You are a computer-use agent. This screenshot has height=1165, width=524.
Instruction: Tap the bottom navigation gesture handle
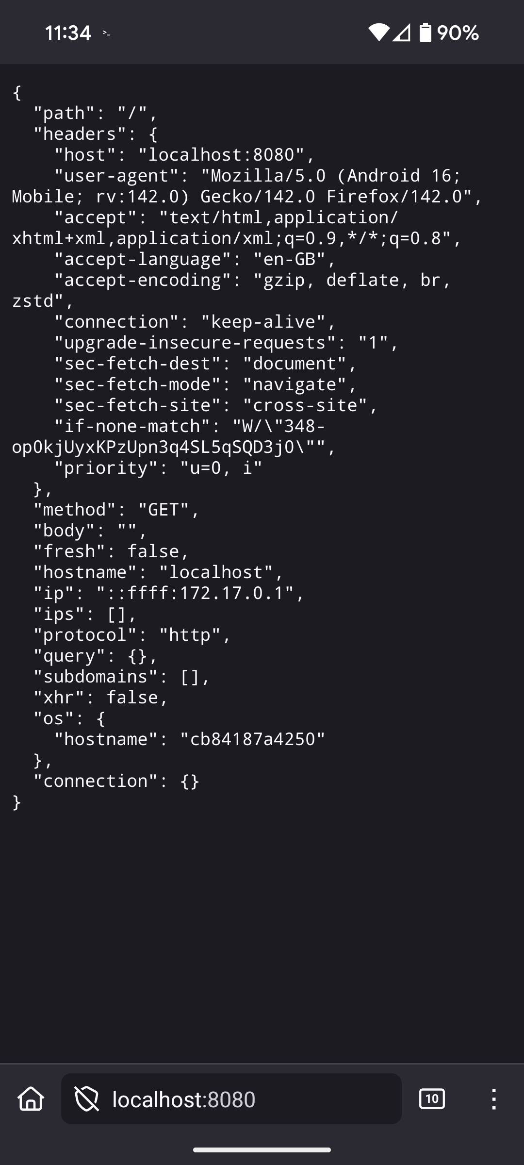pos(262,1150)
